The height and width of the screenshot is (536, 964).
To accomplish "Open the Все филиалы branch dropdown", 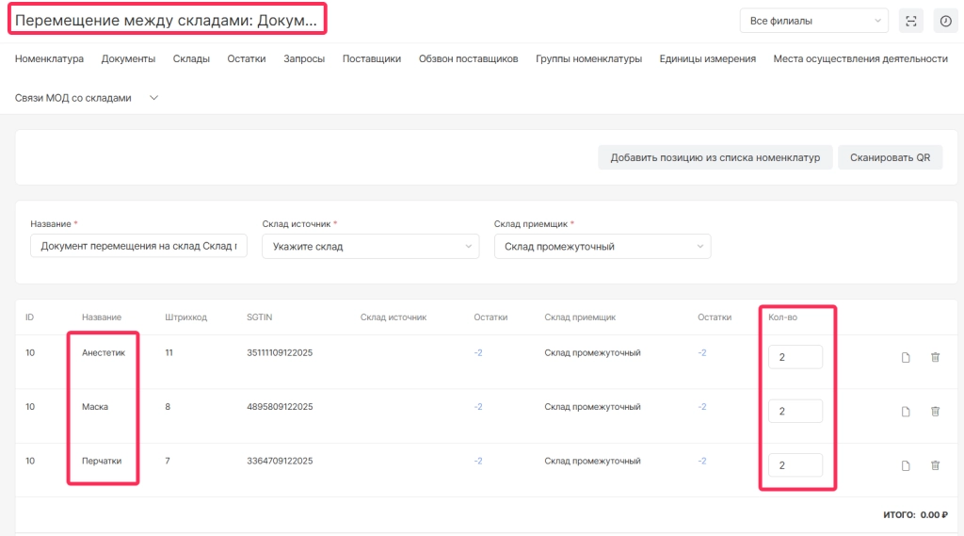I will click(x=813, y=21).
